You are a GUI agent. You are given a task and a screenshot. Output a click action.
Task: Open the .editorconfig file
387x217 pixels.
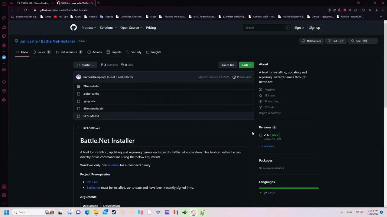tap(91, 94)
